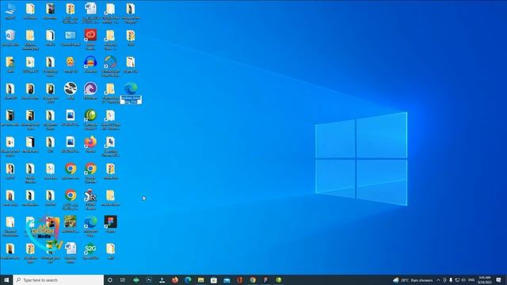The width and height of the screenshot is (507, 285).
Task: Open the green ball icon in taskbar
Action: click(x=278, y=279)
